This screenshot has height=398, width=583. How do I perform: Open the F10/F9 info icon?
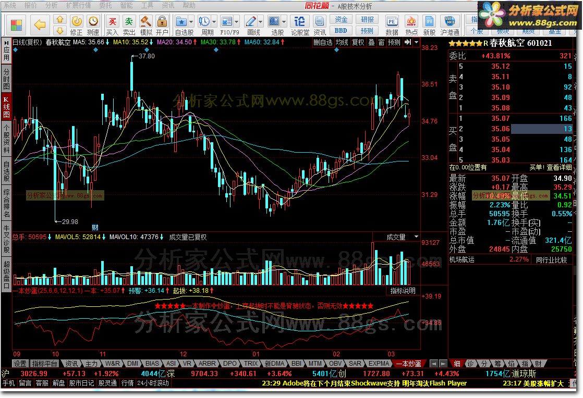click(226, 21)
